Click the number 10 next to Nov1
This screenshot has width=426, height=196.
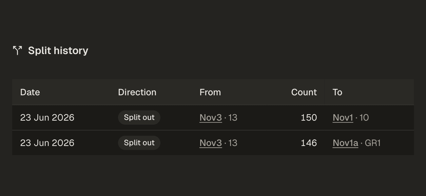[x=364, y=118]
